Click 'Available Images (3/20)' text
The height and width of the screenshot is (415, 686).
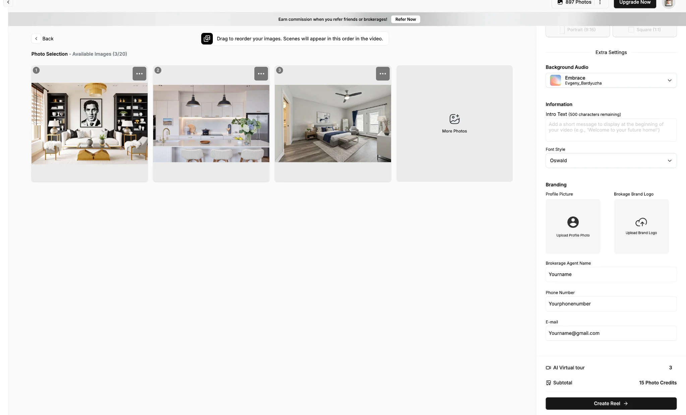coord(100,54)
